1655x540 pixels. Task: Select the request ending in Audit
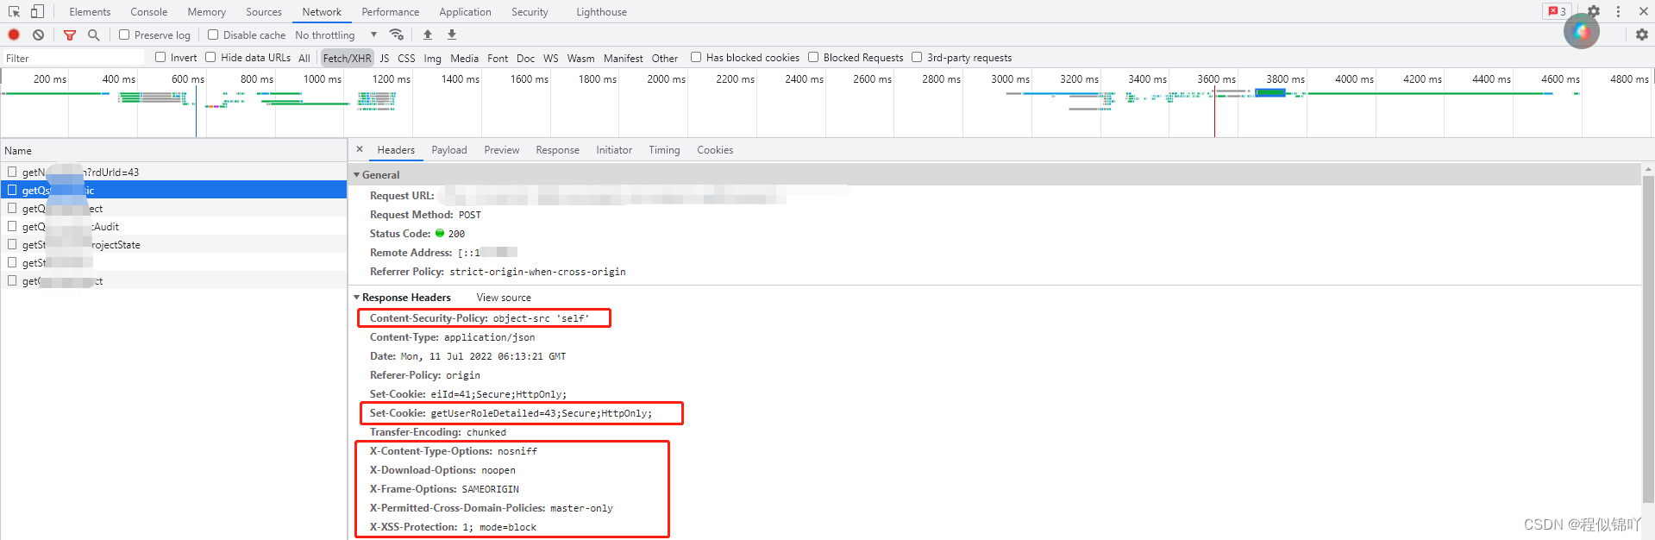tap(173, 226)
